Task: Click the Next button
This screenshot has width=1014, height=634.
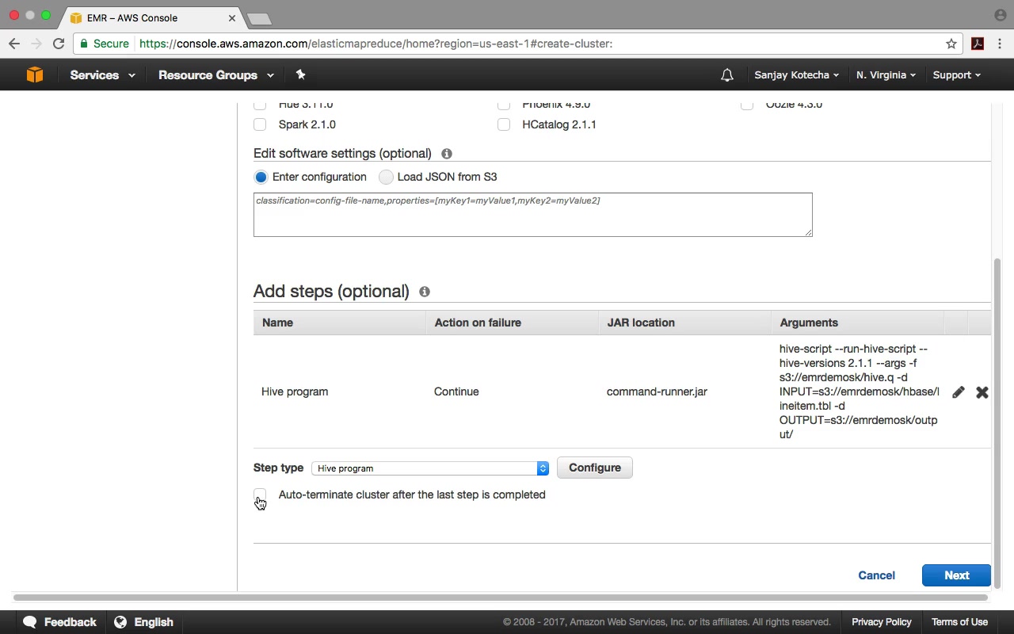Action: tap(956, 575)
